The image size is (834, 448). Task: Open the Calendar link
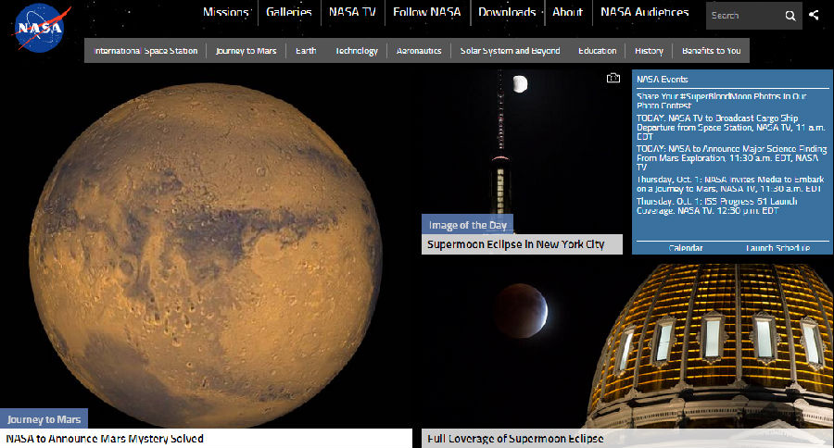click(x=686, y=248)
